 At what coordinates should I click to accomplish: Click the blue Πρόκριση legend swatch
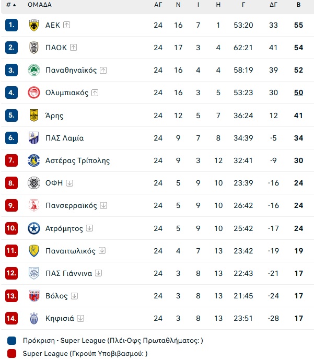pos(11,341)
